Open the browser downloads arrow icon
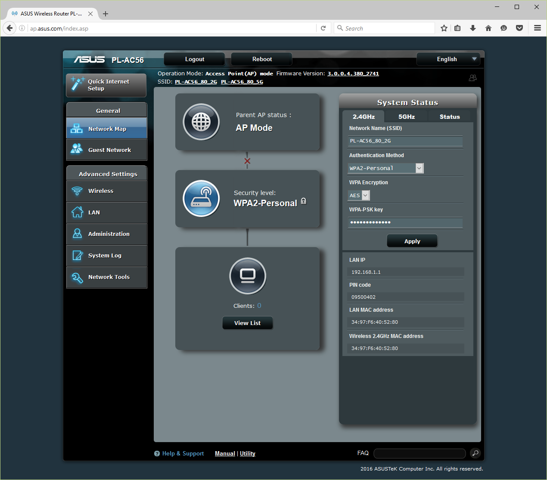 click(473, 28)
